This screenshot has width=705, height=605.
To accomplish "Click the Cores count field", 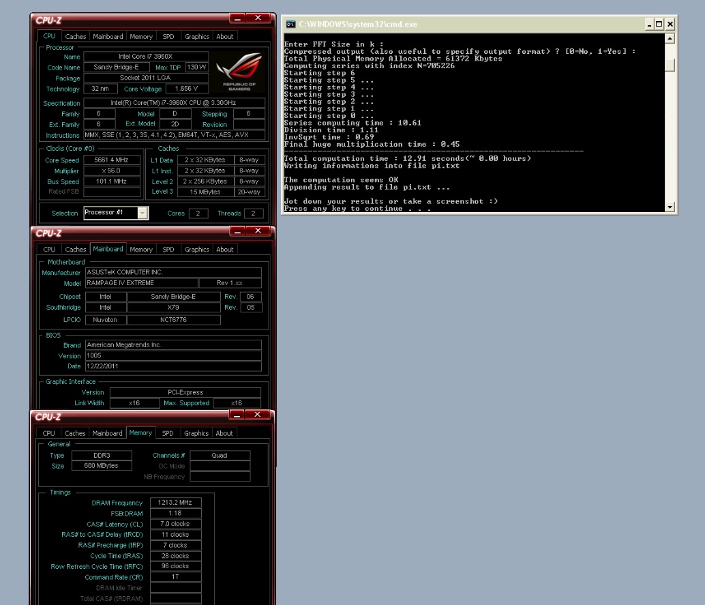I will (198, 213).
